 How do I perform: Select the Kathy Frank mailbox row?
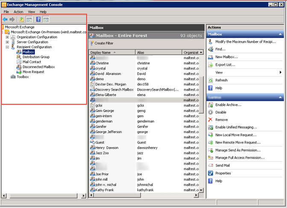144,190
